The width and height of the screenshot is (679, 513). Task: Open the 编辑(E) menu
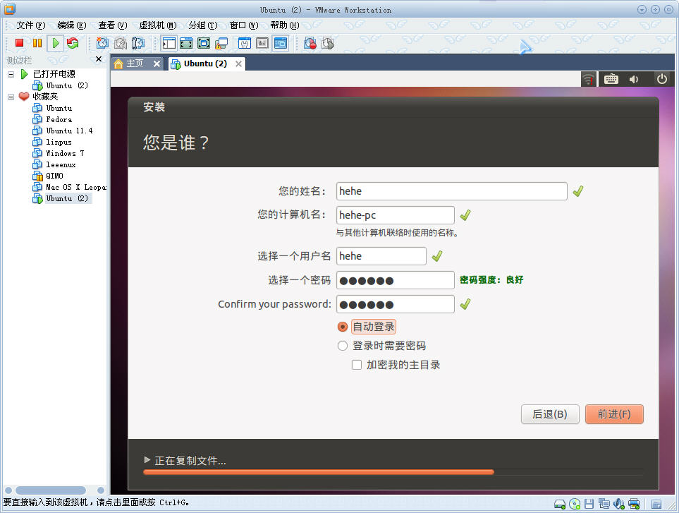[72, 25]
